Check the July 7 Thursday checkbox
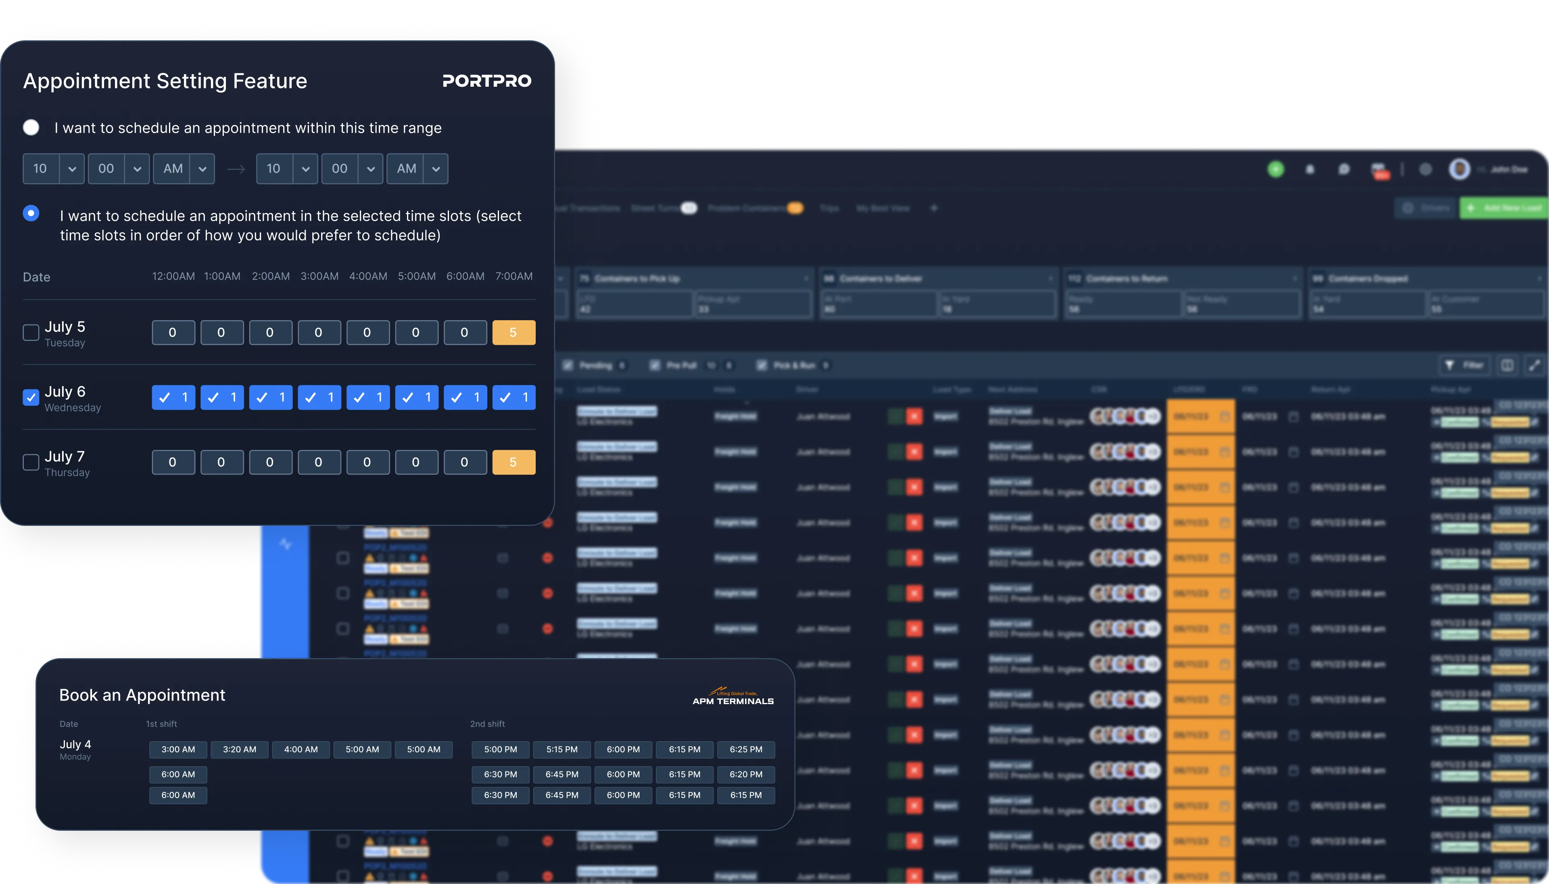 click(31, 463)
